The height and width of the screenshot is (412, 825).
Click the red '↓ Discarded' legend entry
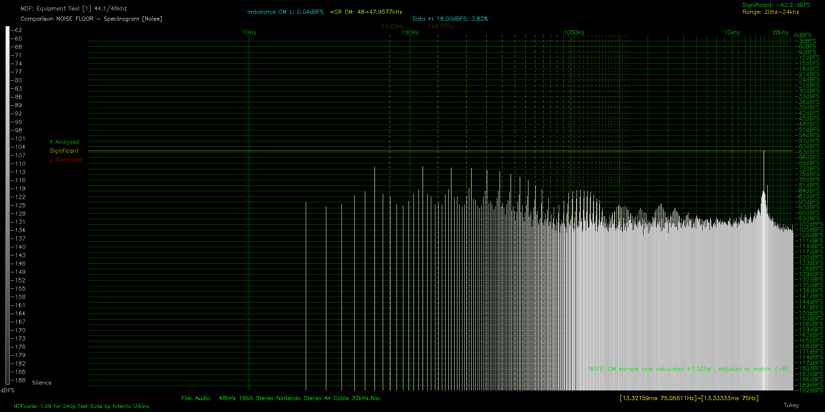point(66,160)
